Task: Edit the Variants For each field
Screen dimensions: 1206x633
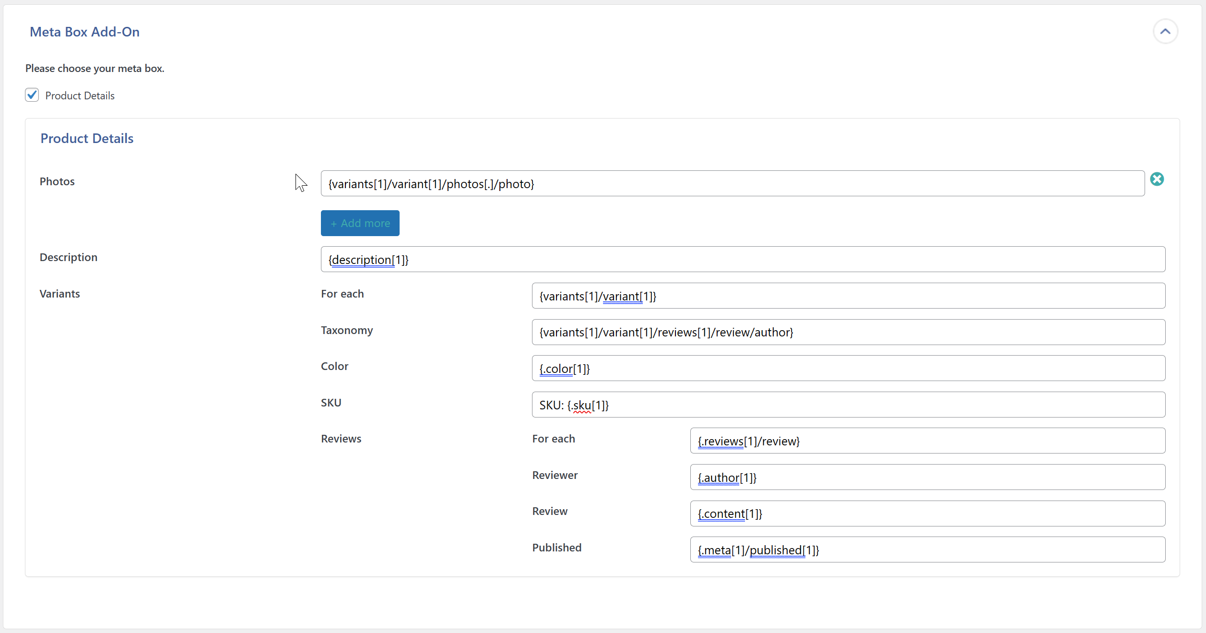Action: pos(848,295)
